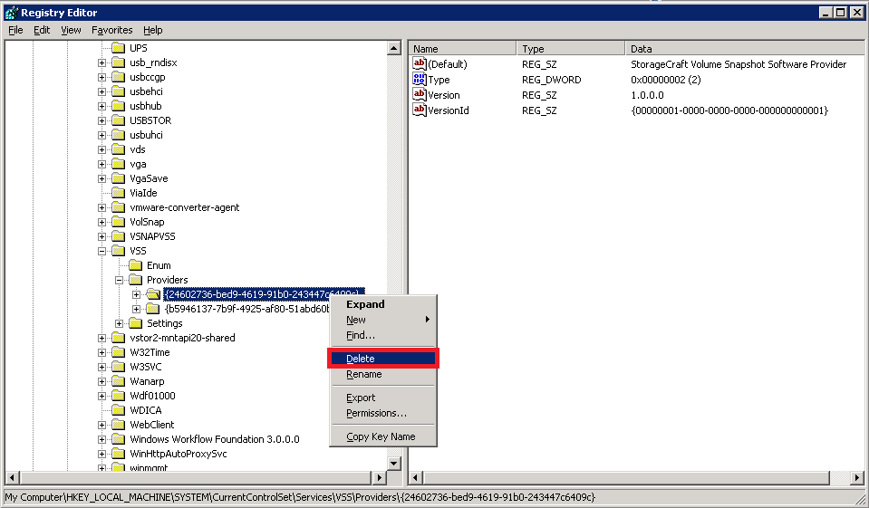
Task: Click the (Default) string value icon
Action: click(420, 63)
